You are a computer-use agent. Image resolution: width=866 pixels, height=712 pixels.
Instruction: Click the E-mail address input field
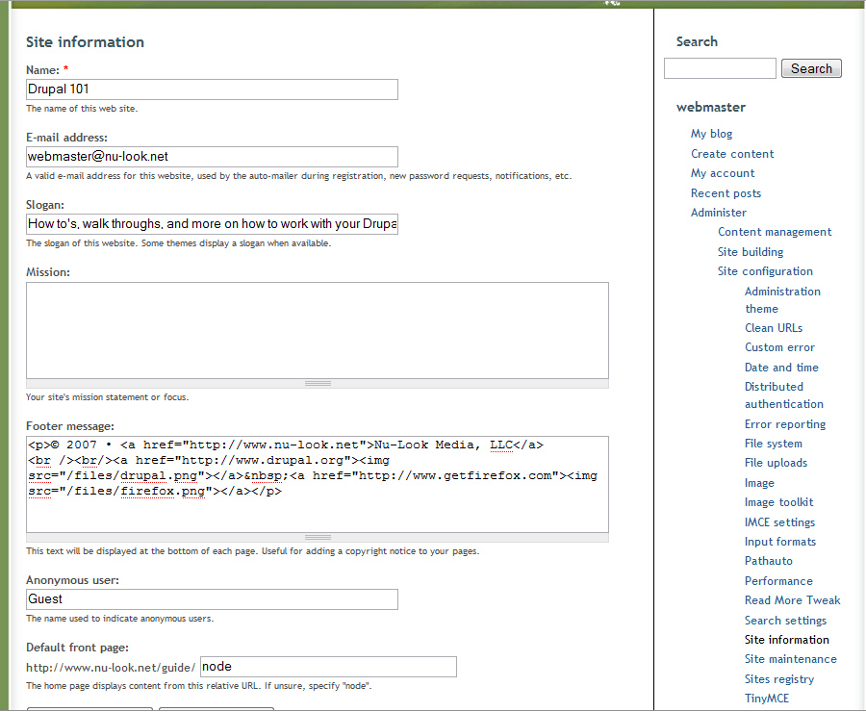[x=212, y=157]
